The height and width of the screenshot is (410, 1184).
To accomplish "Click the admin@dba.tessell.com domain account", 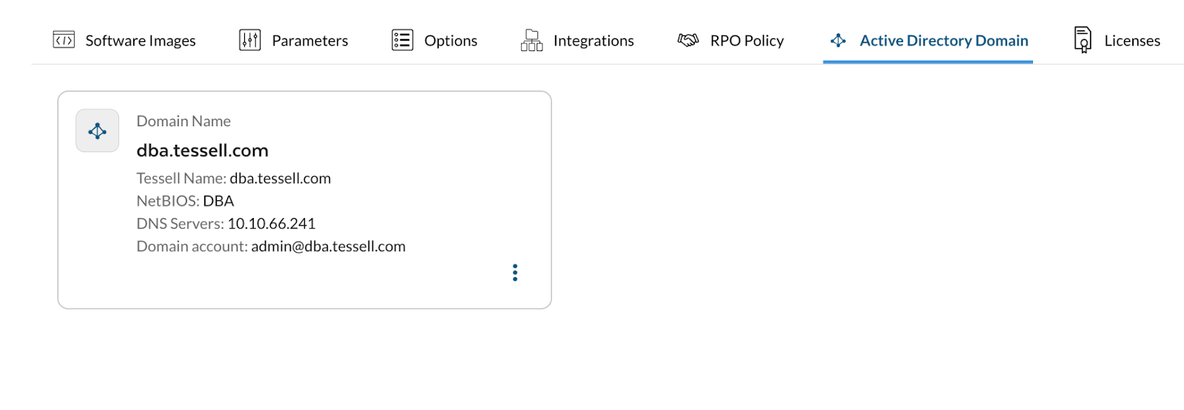I will pos(328,247).
